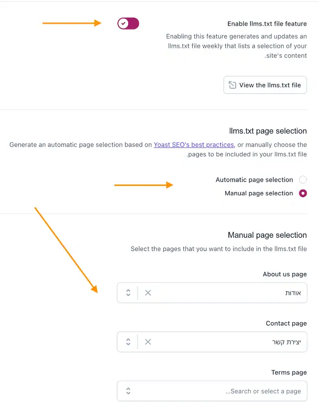Click the Terms page search field
Image resolution: width=318 pixels, height=404 pixels.
pos(222,391)
